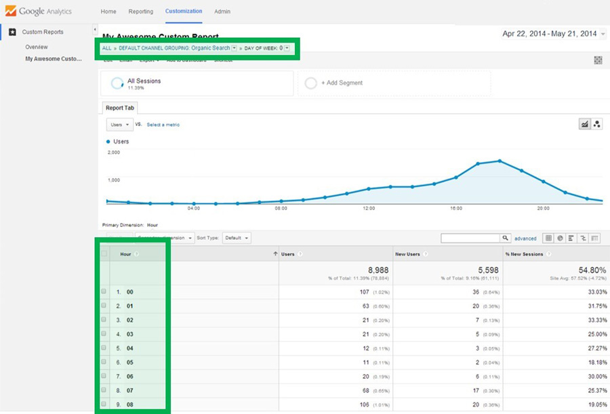Click the advanced filter link
610x414 pixels.
525,239
